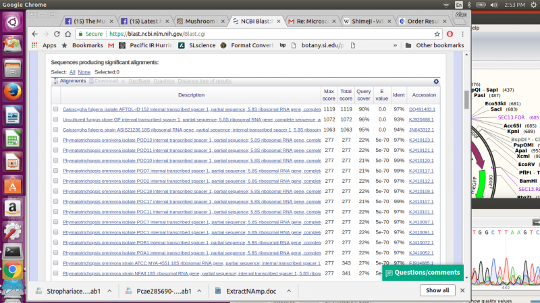Click the Questions/comments button

423,273
